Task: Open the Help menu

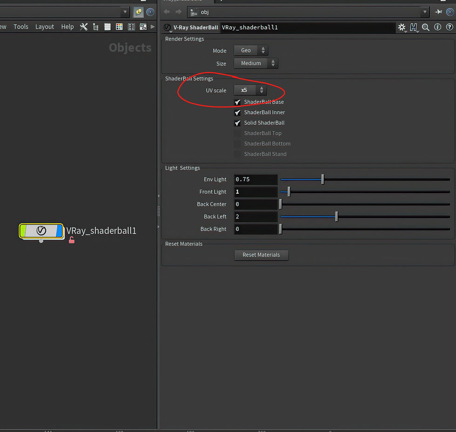Action: coord(67,27)
